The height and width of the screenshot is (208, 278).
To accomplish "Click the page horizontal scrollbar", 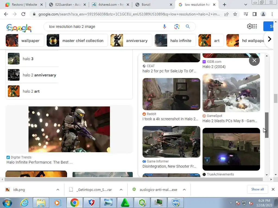I will [x=134, y=179].
